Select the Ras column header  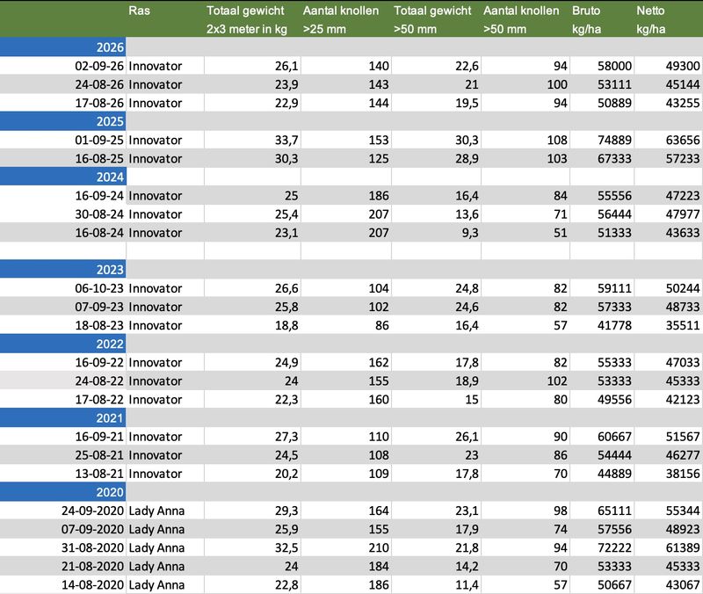click(139, 11)
